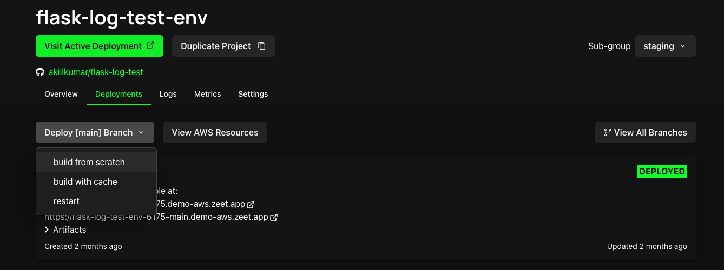724x270 pixels.
Task: Click the GitHub logo beside akillkumar/flask-log-test
Action: pos(40,72)
